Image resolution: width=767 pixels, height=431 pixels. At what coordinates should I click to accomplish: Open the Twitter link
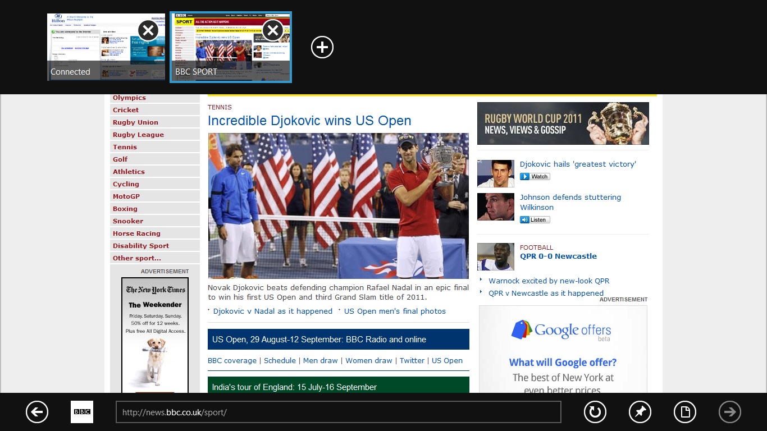coord(412,361)
